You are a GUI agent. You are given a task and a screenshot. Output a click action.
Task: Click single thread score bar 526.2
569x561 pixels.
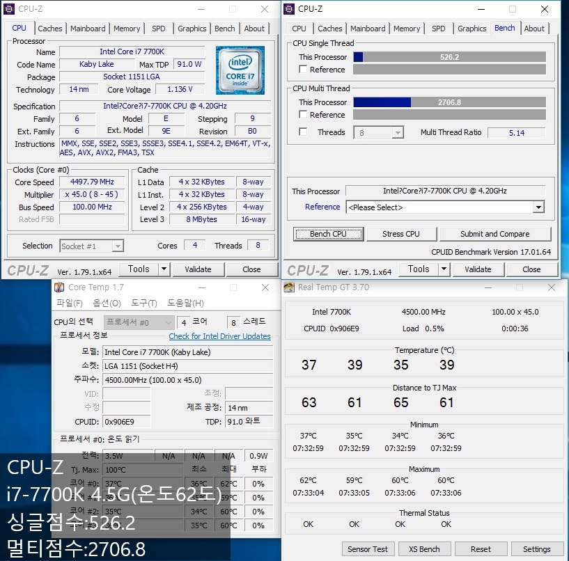coord(450,57)
